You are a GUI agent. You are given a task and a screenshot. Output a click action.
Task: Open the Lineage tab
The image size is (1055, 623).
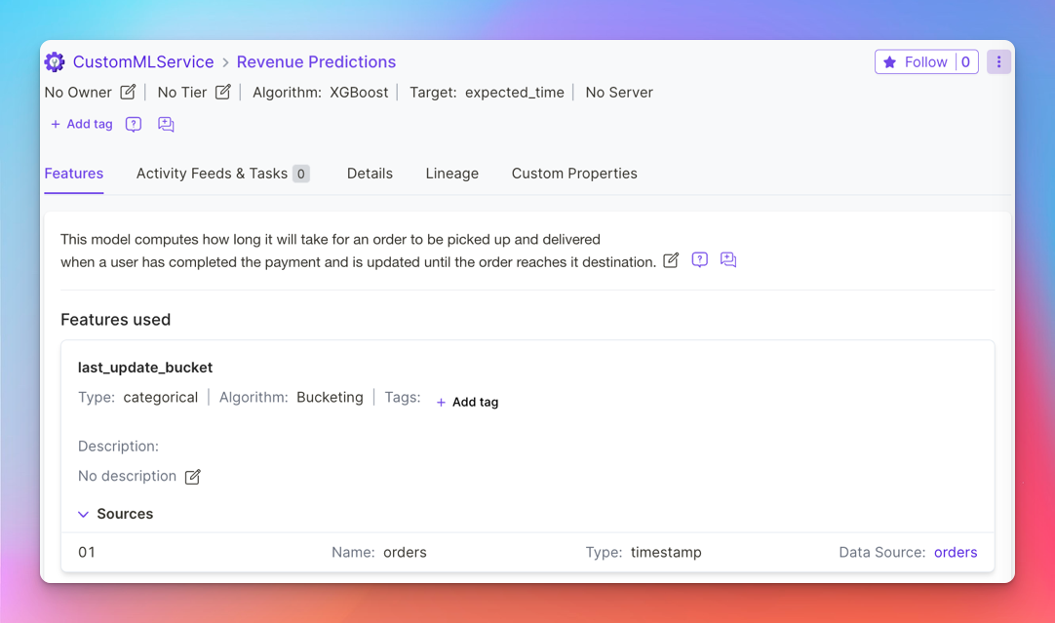point(451,174)
